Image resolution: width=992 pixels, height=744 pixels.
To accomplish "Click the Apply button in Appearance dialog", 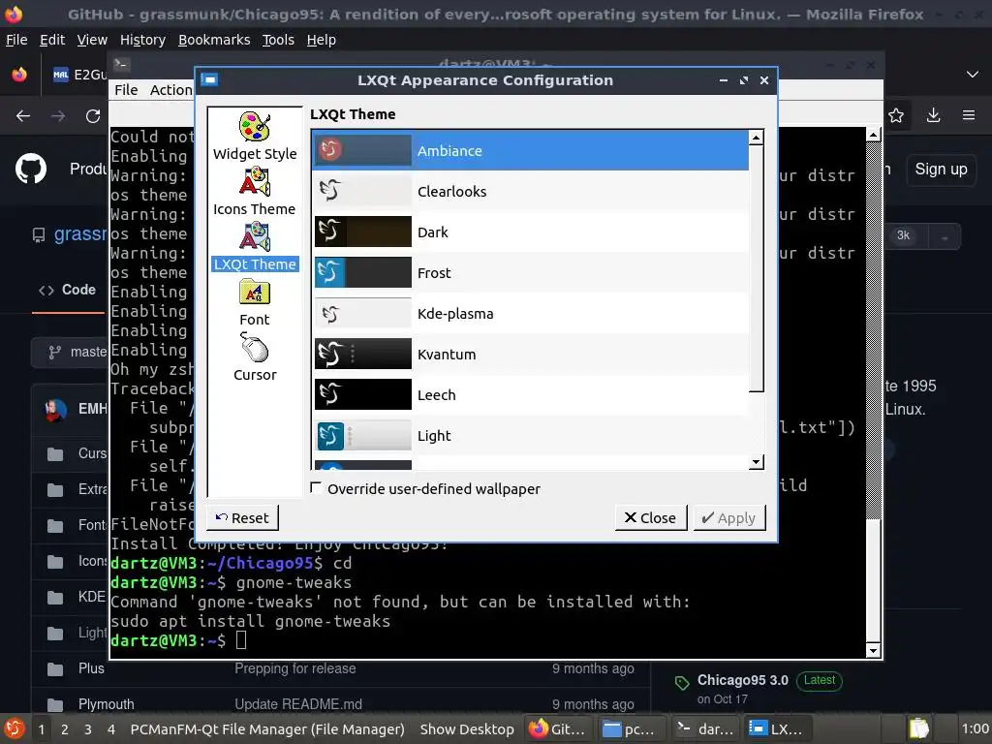I will [x=728, y=517].
